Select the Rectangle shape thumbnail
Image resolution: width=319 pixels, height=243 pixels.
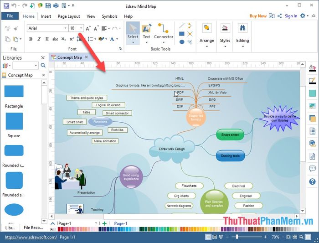coord(14,91)
